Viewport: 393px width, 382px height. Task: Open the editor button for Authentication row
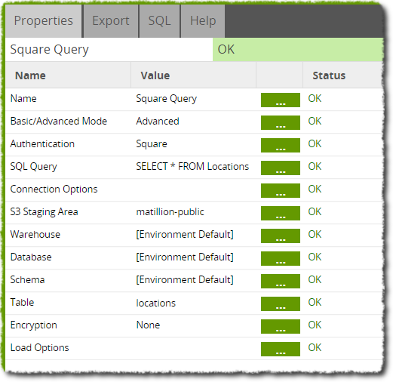(281, 145)
